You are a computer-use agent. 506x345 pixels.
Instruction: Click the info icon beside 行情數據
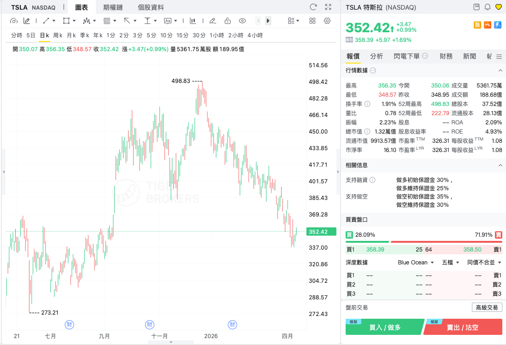coord(373,70)
